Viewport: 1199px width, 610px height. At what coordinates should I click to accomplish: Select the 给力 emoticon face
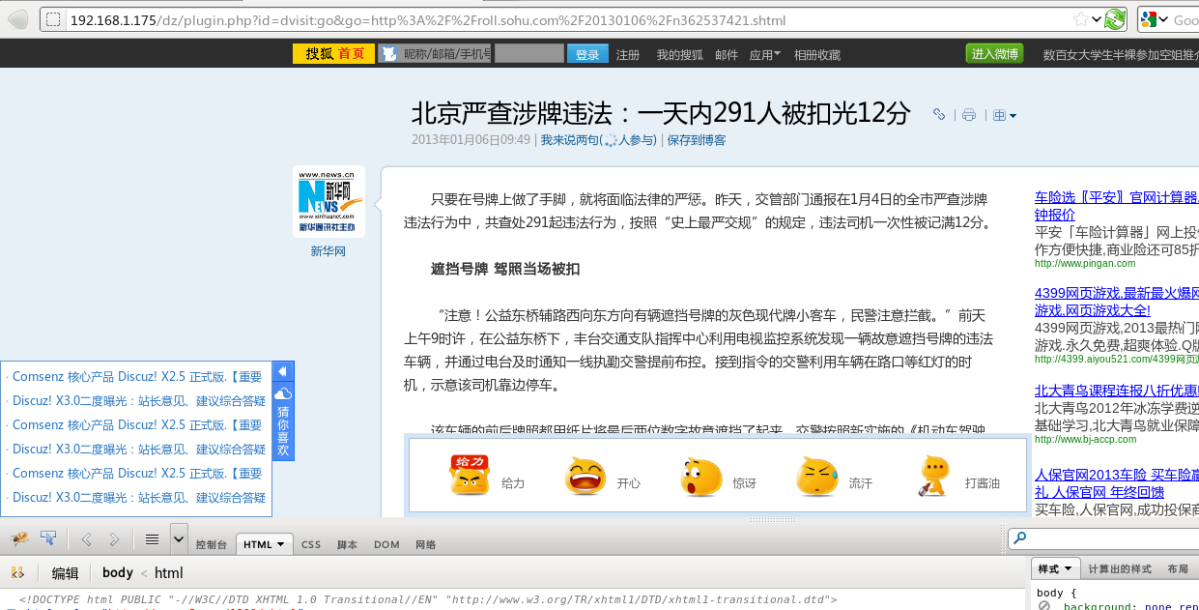pyautogui.click(x=470, y=477)
